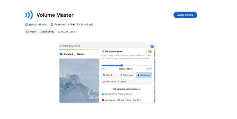Click the Volume: 180 % label
Screen dimensions: 237x119
126,69
